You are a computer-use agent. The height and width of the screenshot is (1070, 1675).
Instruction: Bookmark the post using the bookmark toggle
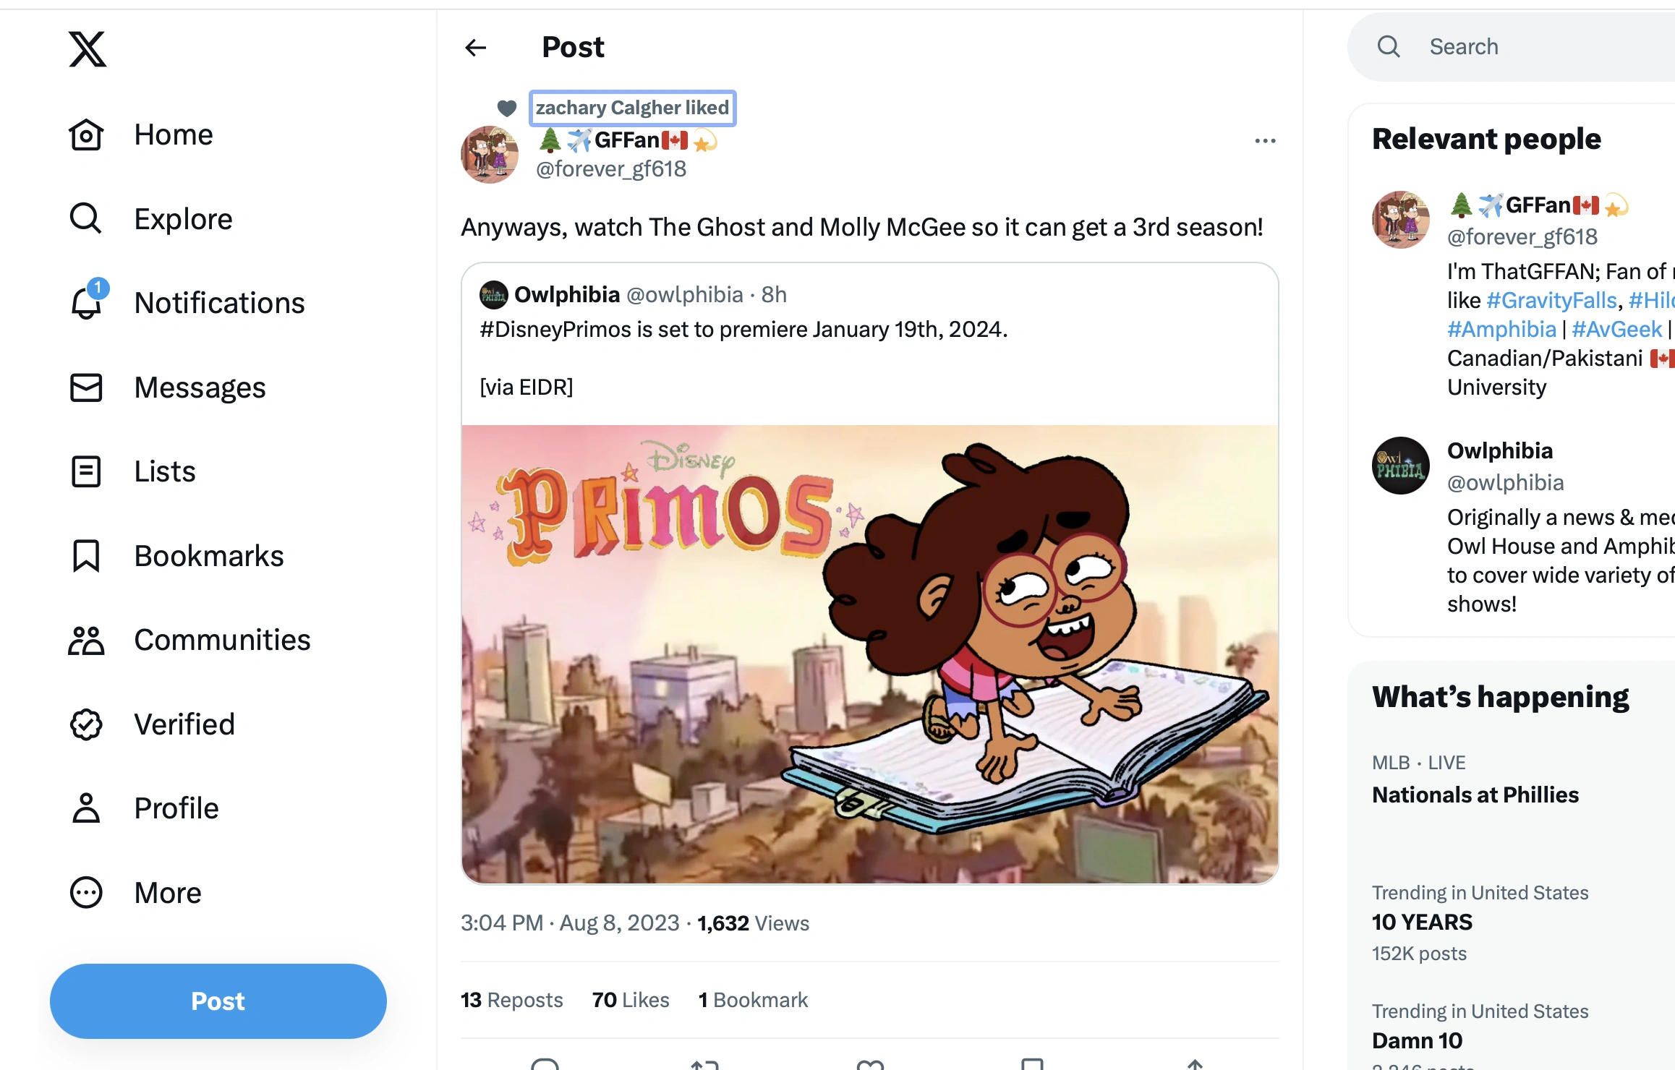click(x=1033, y=1063)
